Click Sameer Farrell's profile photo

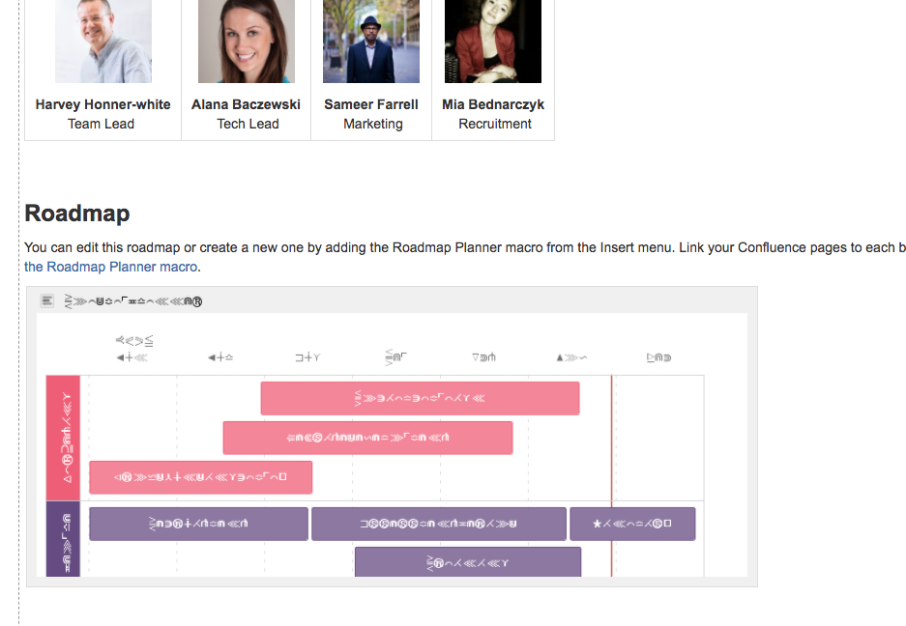click(371, 41)
